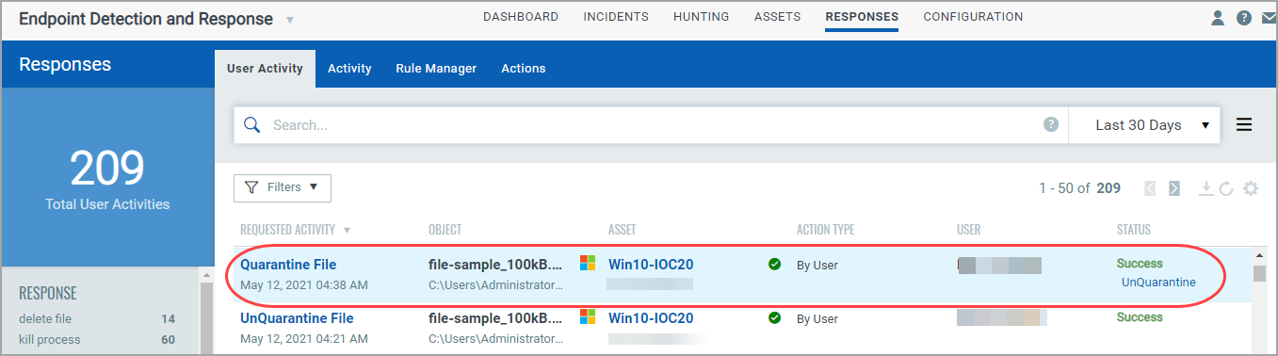Click green check icon in Quarantine File row
Viewport: 1278px width, 356px height.
tap(774, 265)
